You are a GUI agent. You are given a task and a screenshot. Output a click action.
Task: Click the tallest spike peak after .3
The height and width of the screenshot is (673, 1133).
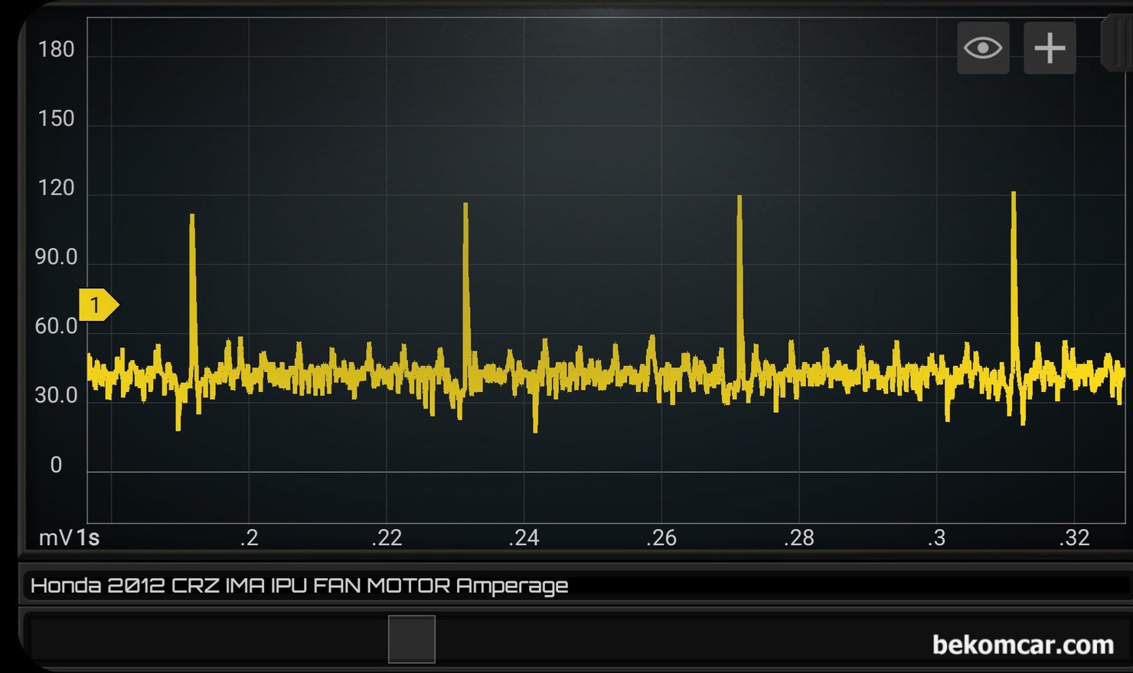1014,194
